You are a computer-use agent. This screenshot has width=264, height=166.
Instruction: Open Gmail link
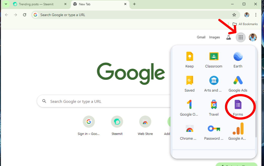(201, 37)
